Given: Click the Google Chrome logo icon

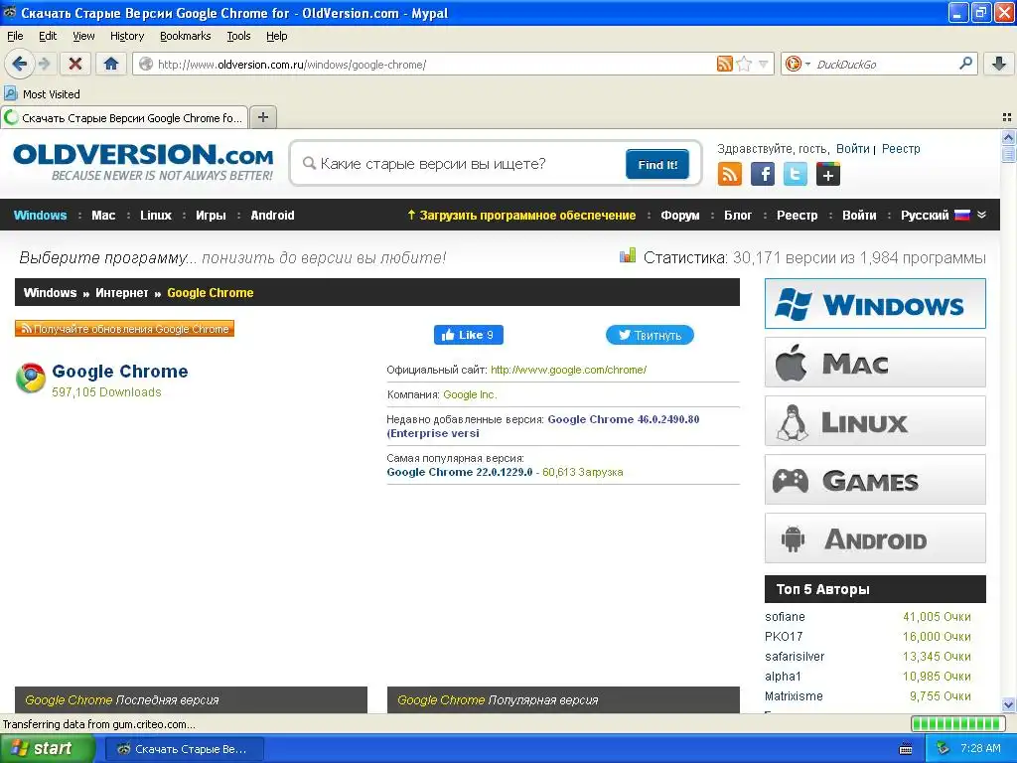Looking at the screenshot, I should tap(31, 379).
